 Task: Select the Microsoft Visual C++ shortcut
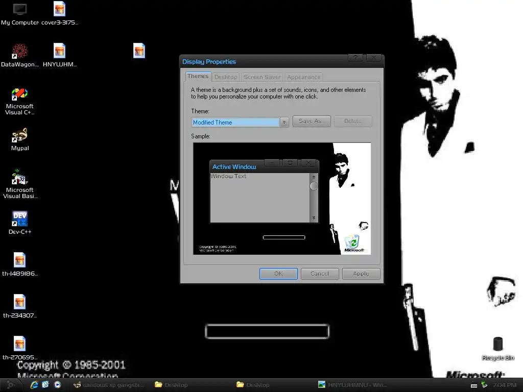pyautogui.click(x=20, y=102)
